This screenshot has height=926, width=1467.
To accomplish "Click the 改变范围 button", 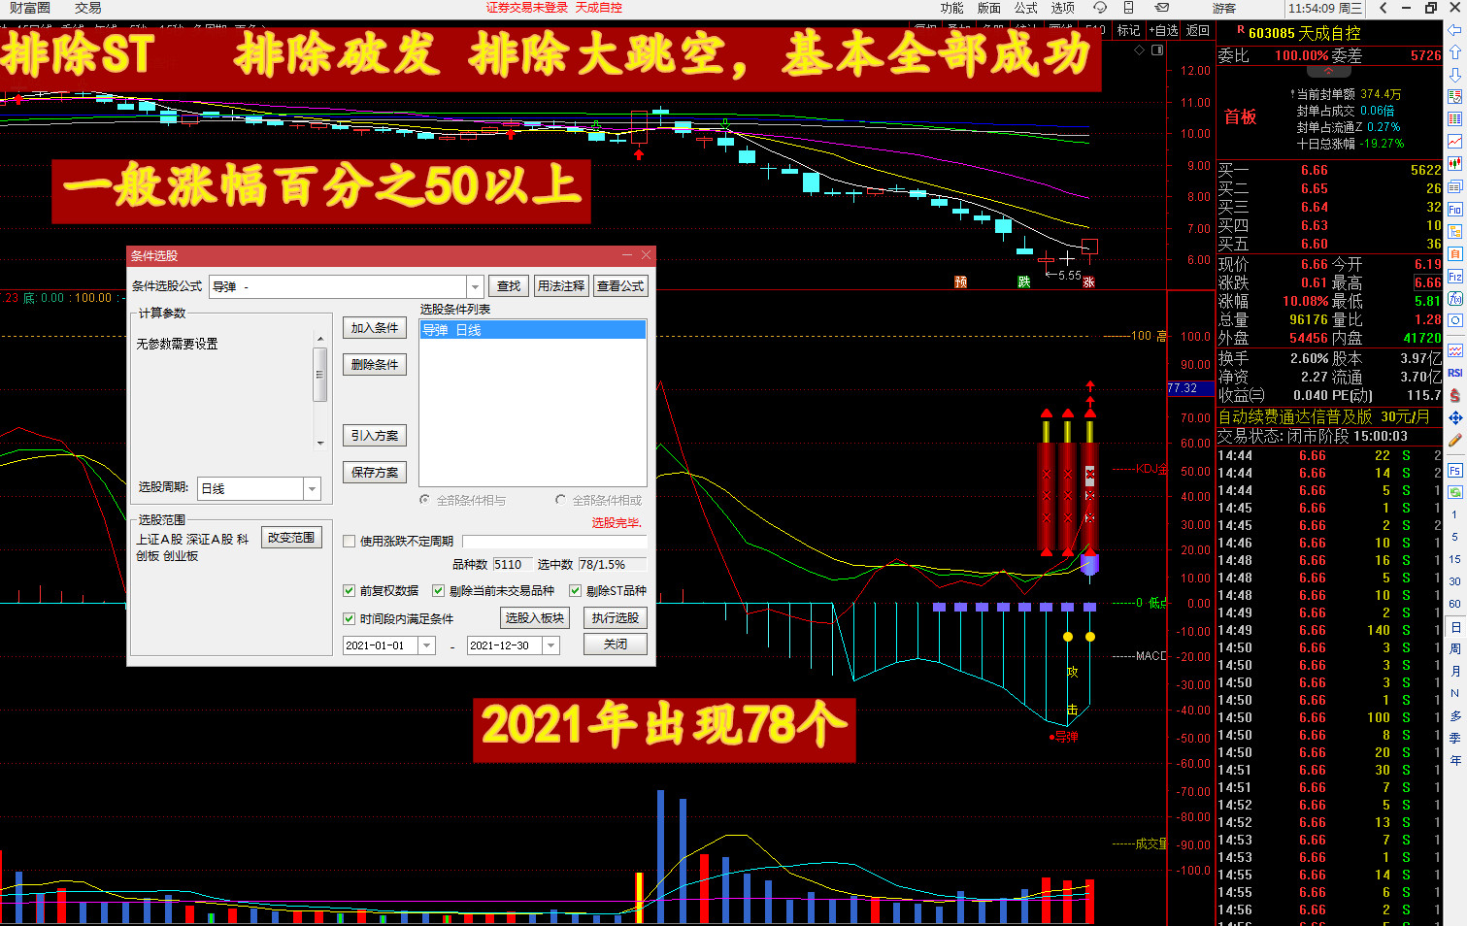I will [x=291, y=538].
